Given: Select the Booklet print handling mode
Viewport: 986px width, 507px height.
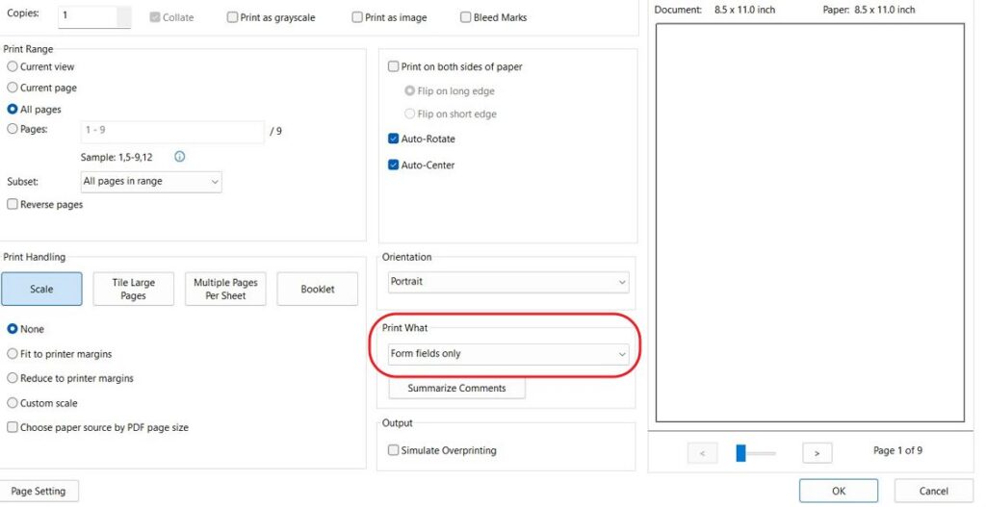Looking at the screenshot, I should pos(317,289).
